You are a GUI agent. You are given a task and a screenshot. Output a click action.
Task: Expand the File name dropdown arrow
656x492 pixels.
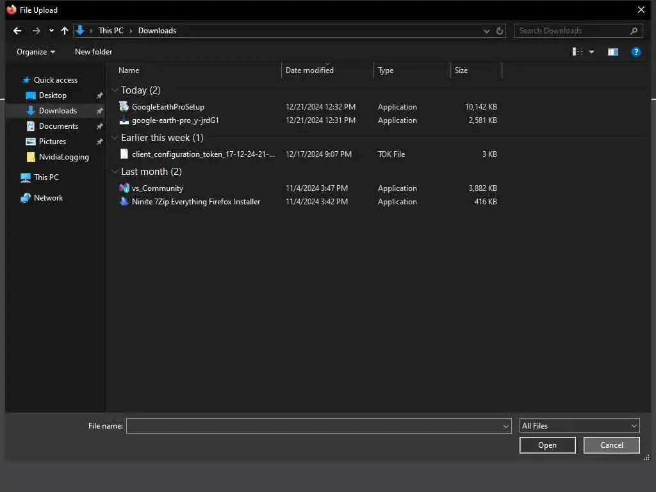pyautogui.click(x=506, y=426)
